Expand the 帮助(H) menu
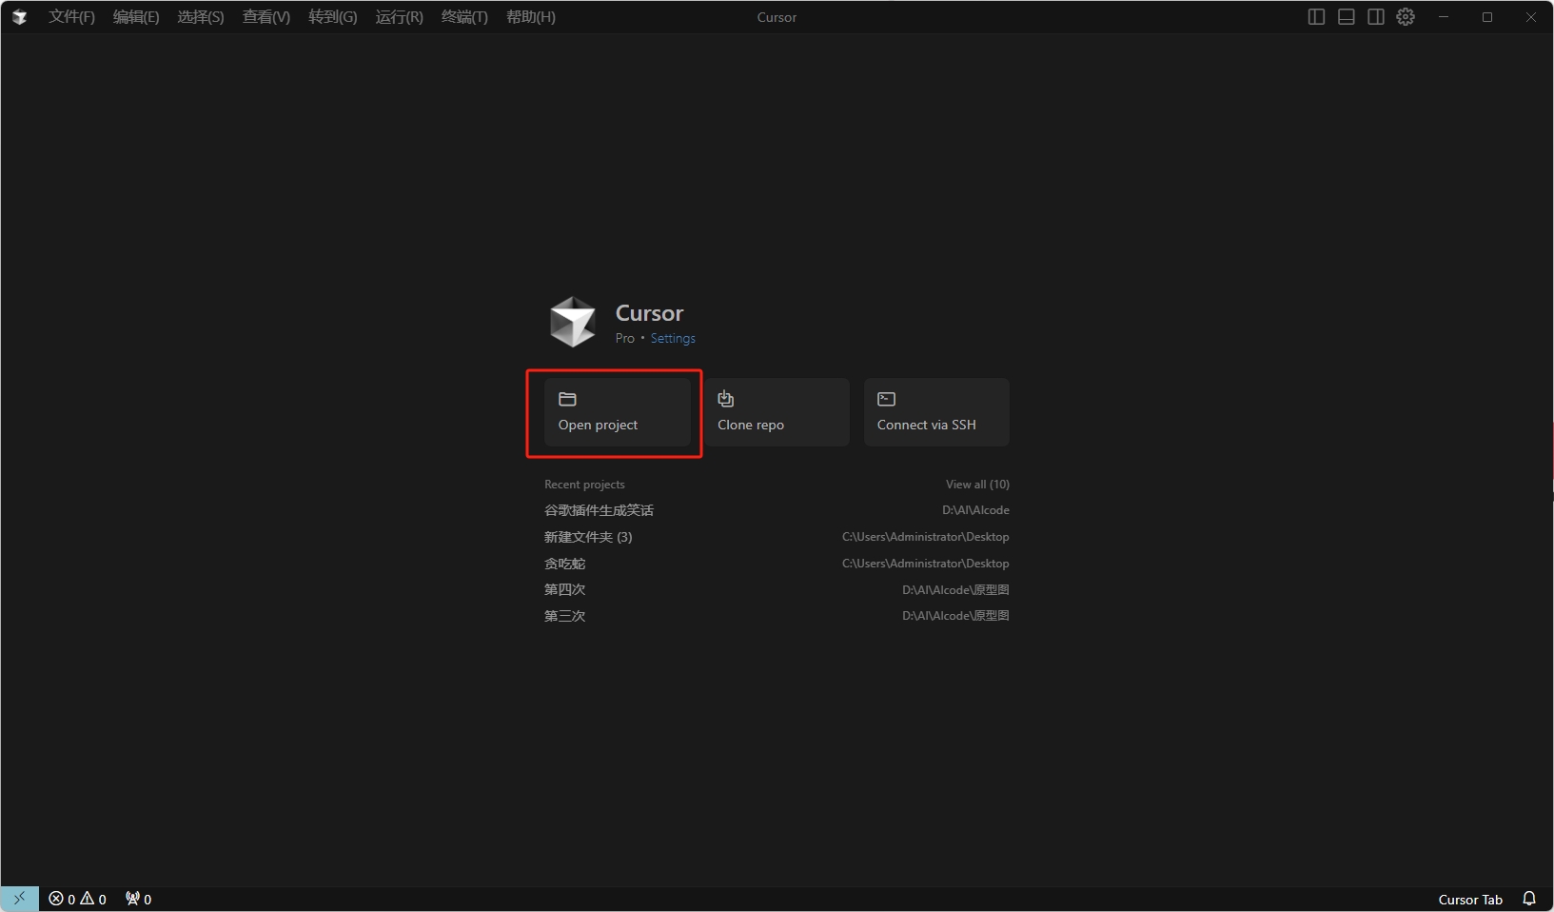Viewport: 1554px width, 912px height. click(x=530, y=17)
